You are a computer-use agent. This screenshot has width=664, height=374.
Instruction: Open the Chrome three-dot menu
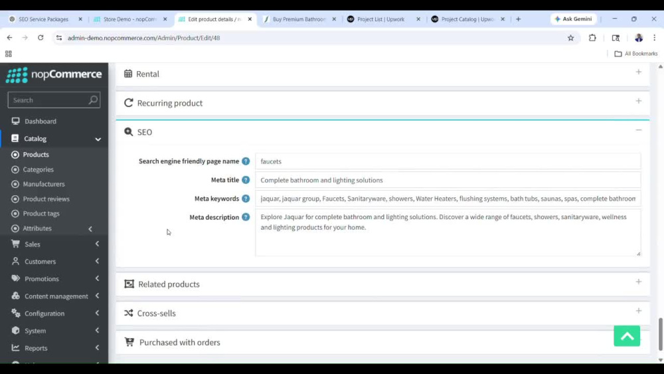pos(654,38)
